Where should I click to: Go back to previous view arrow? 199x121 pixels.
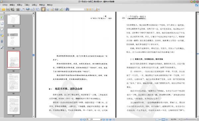click(x=110, y=119)
